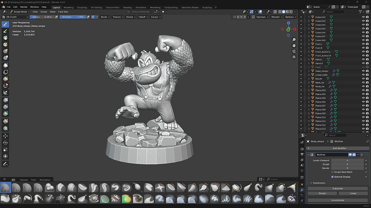Pick the green-yellow colored brush in asset shelf
Screen dimensions: 371x208
(126, 198)
